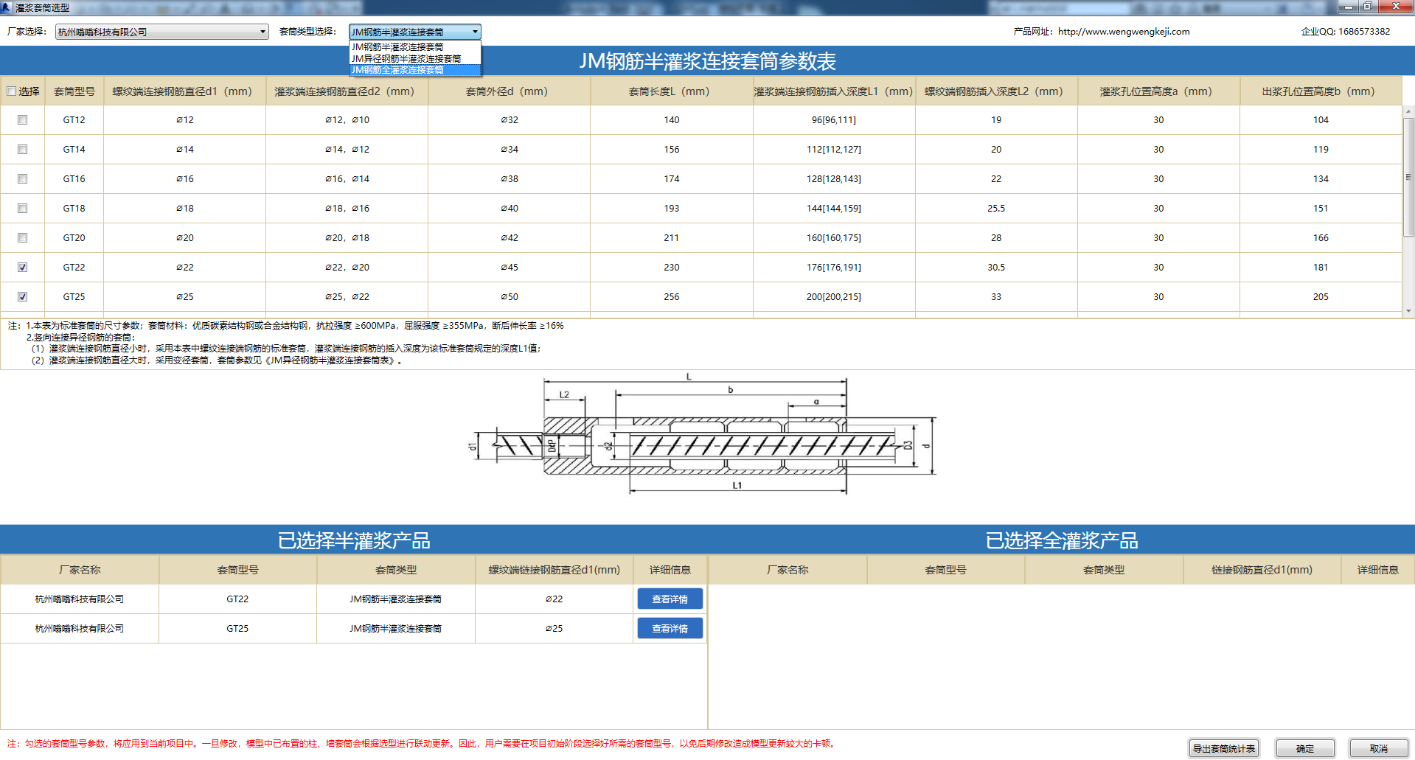Click the 确定 confirm button
Screen dimensions: 1415x760
pos(1305,748)
